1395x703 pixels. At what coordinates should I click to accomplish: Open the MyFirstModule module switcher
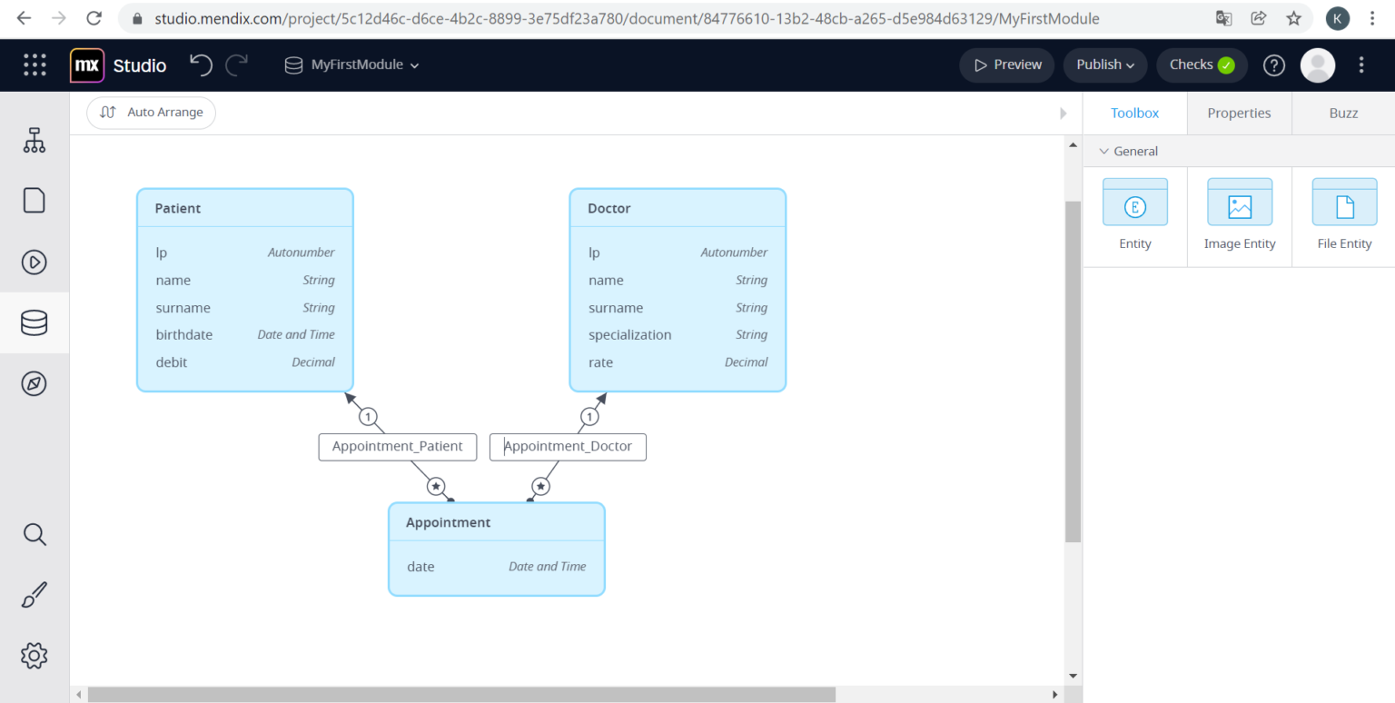(x=351, y=64)
